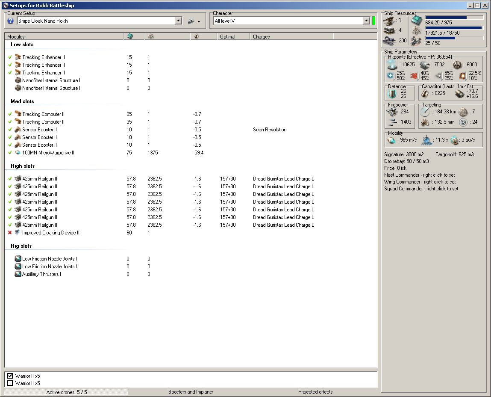Viewport: 491px width, 397px height.
Task: Click the drone bandwidth 25 / 50 progress bar
Action: pyautogui.click(x=454, y=38)
